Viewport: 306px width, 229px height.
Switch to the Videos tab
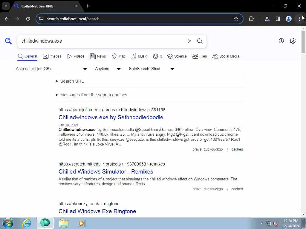pyautogui.click(x=76, y=56)
